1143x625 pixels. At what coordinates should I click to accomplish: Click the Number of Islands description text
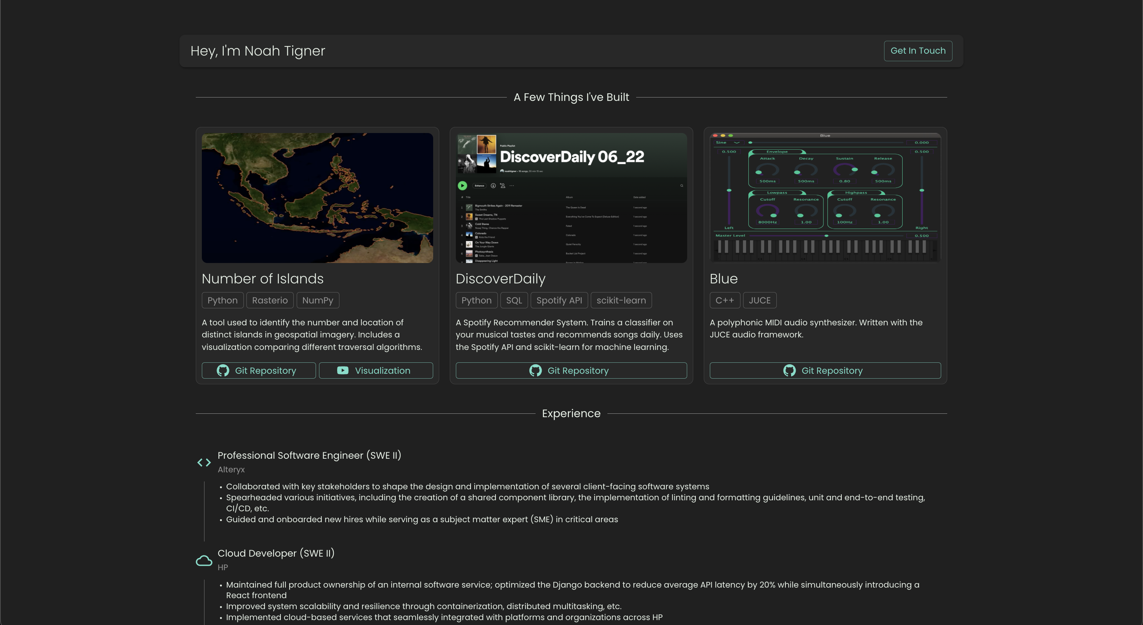[312, 334]
